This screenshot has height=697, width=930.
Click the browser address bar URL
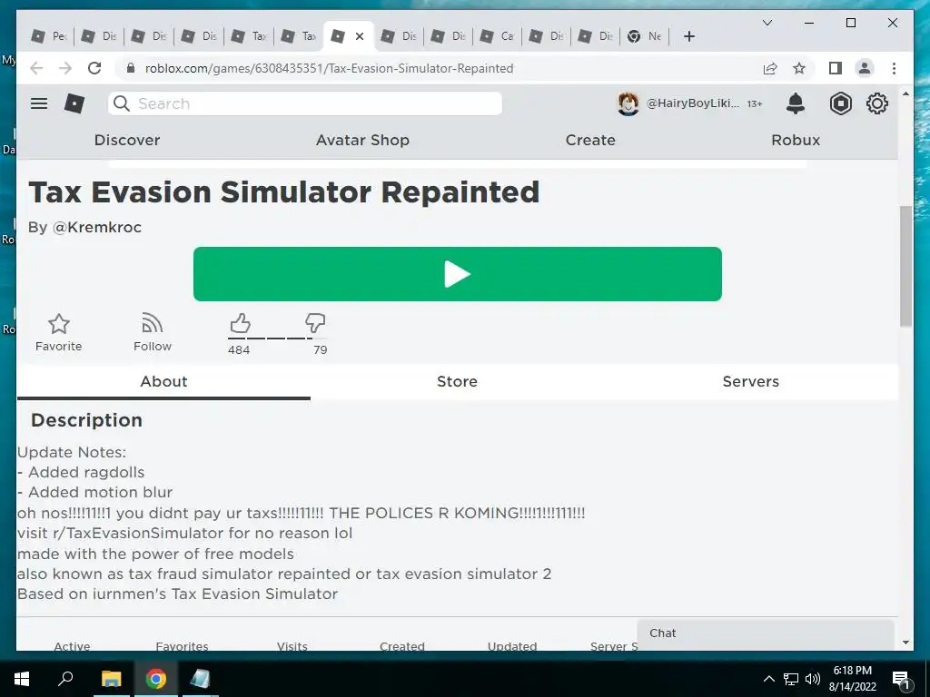coord(329,68)
